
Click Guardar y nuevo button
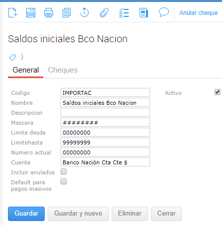(78, 214)
